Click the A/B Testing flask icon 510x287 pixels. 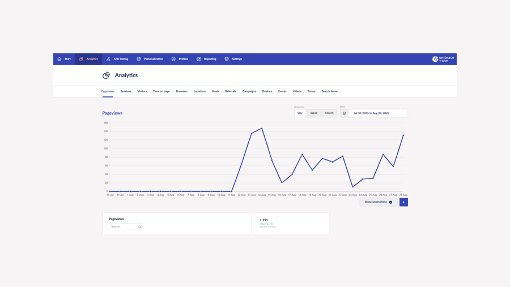(x=108, y=59)
